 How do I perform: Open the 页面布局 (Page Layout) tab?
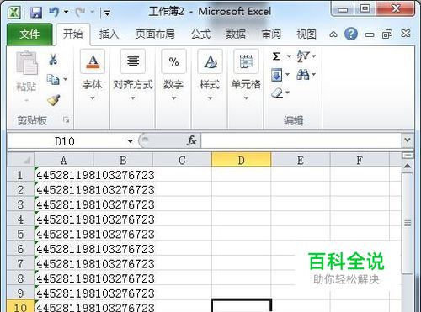coord(155,34)
